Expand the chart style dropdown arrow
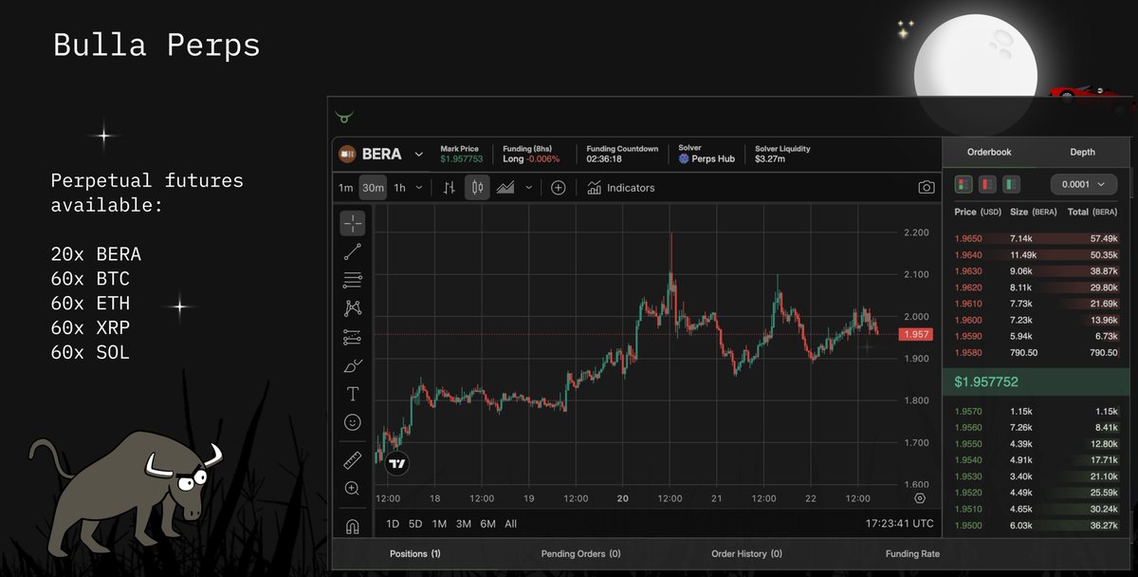 point(528,188)
